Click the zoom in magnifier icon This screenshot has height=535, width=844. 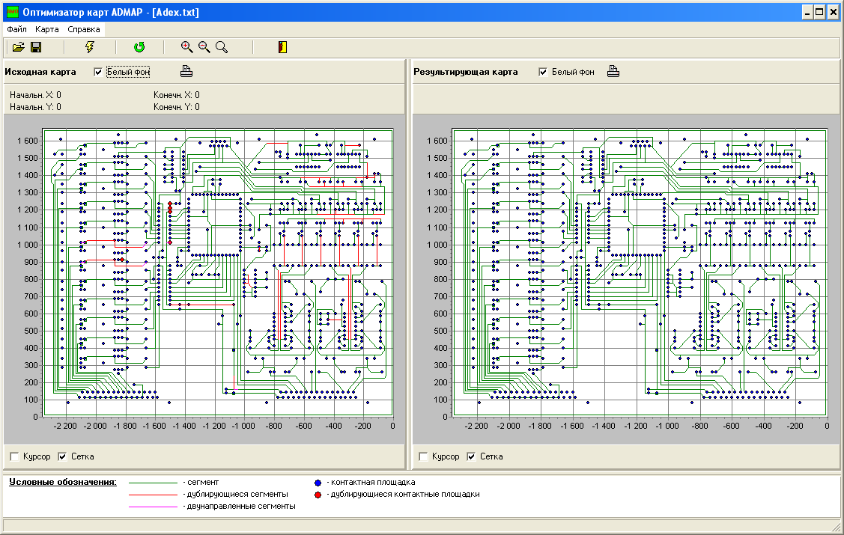coord(187,47)
